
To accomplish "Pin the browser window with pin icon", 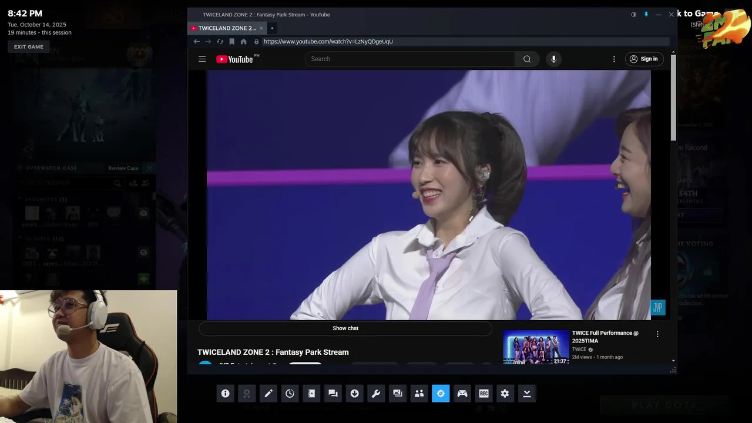I will click(646, 15).
